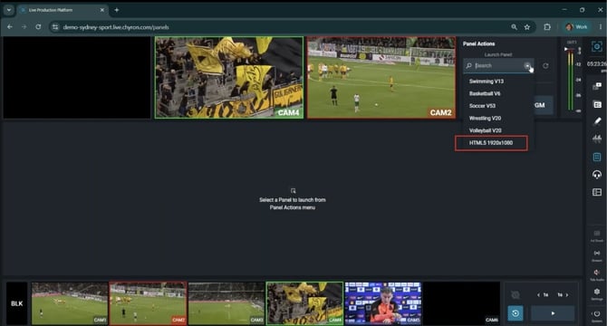
Task: Open the multiview layout sidebar icon
Action: coord(596,192)
